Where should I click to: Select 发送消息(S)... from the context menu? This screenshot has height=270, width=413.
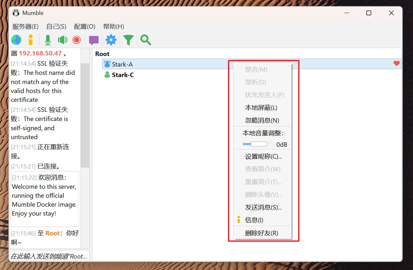pyautogui.click(x=263, y=208)
